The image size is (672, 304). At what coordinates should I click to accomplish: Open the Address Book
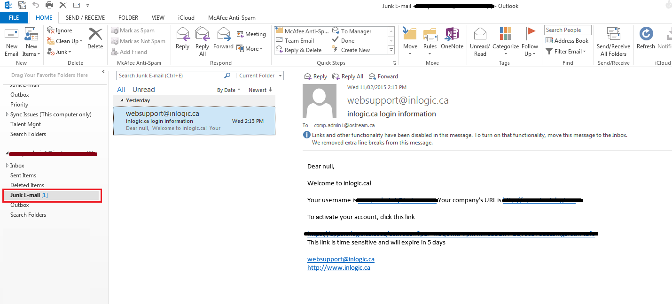tap(567, 41)
